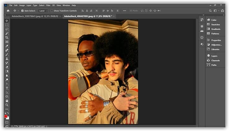This screenshot has width=229, height=131.
Task: Open the Layers panel
Action: [214, 56]
